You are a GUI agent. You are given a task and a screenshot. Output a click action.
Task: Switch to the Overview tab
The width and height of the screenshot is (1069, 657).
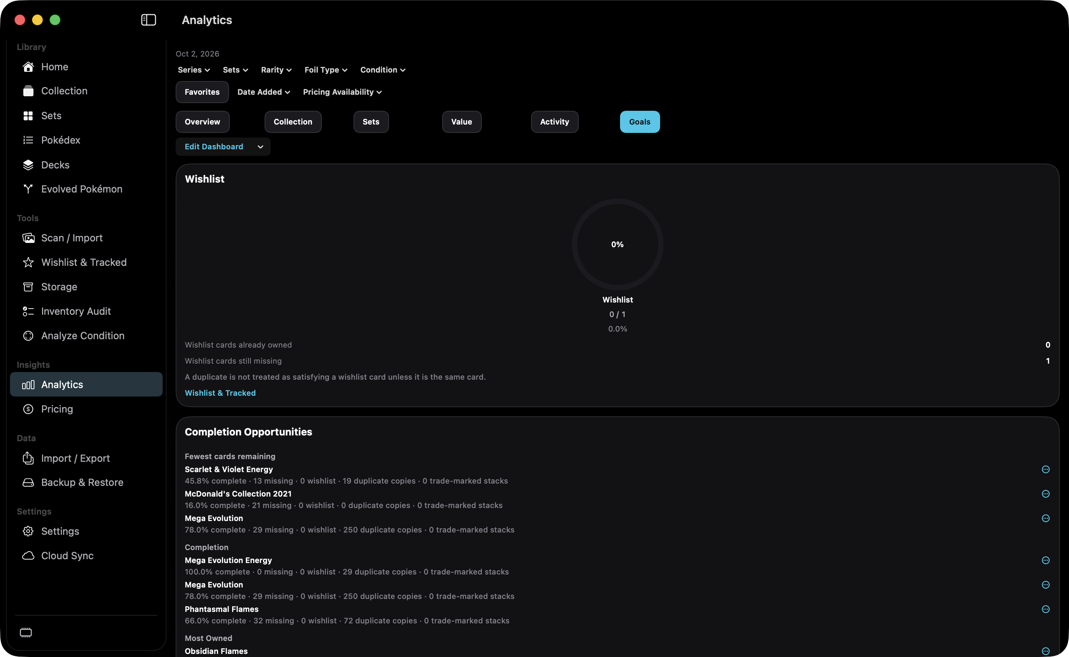pos(202,122)
